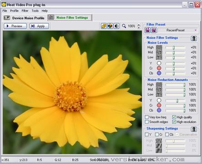The height and width of the screenshot is (164, 202).
Task: Decrease zoom level with down arrow
Action: coord(139,27)
